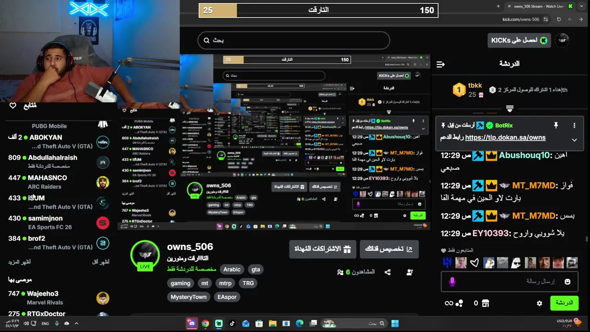The image size is (590, 332).
Task: Click أظهر أقل show less in sidebar
Action: pyautogui.click(x=100, y=262)
